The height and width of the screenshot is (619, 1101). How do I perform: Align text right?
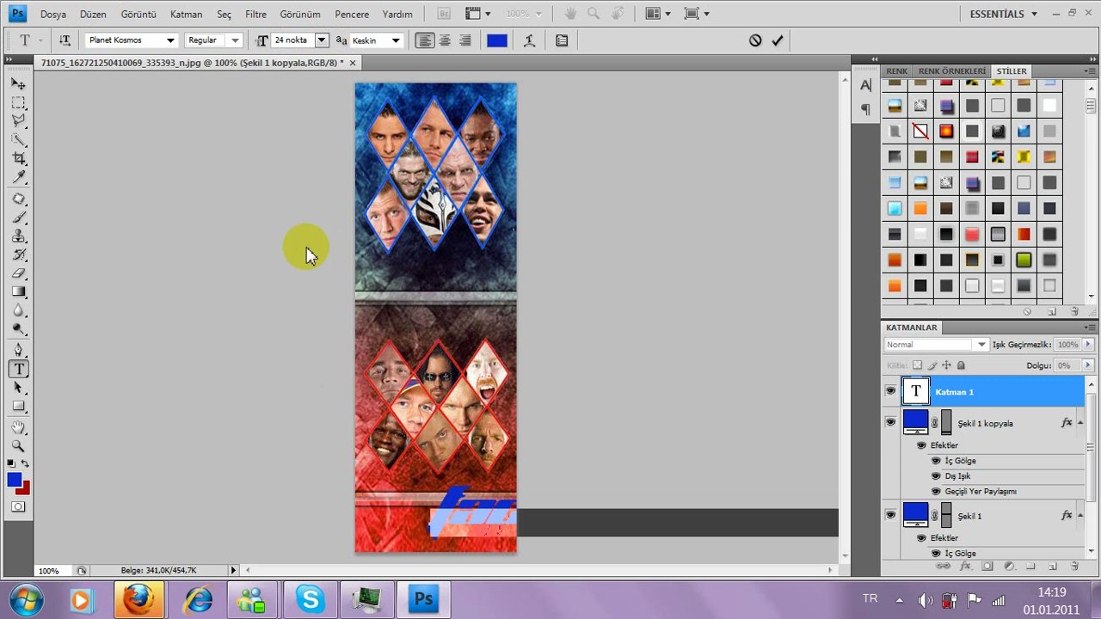pyautogui.click(x=464, y=40)
